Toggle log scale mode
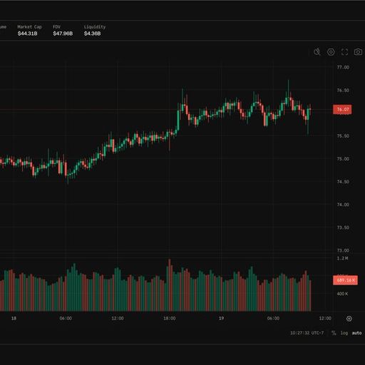 point(344,333)
